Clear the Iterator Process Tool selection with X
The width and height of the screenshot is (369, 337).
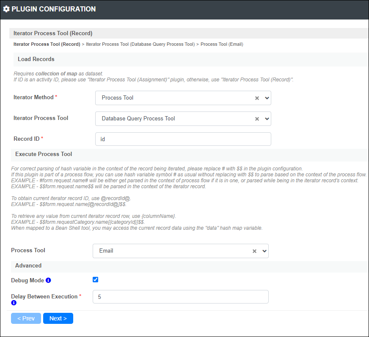coord(257,119)
